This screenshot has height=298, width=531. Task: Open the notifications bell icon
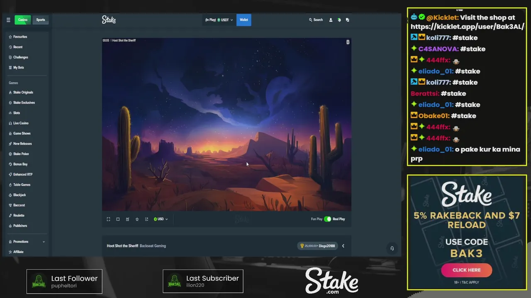point(339,20)
